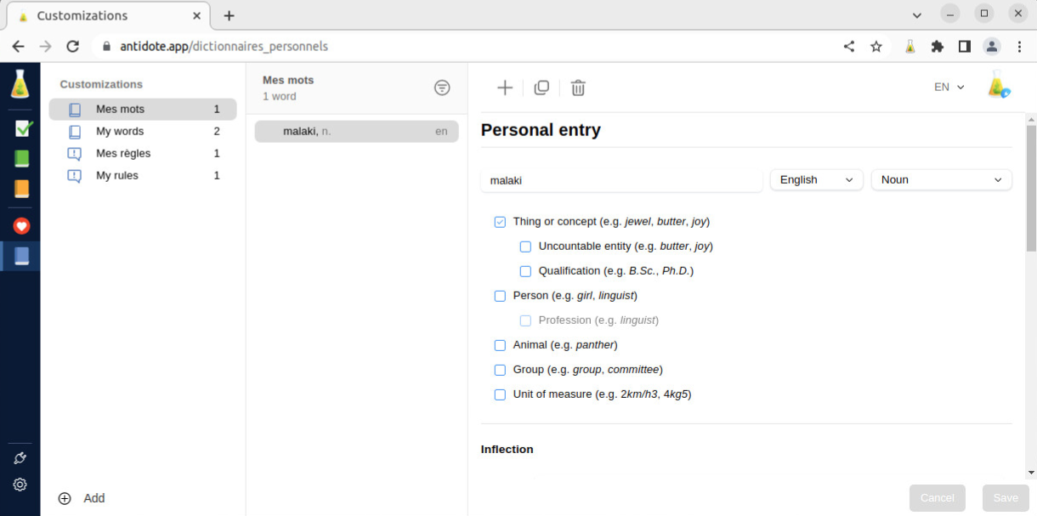Screen dimensions: 1037x516
Task: Click the green checkmark corrector sidebar icon
Action: [x=23, y=128]
